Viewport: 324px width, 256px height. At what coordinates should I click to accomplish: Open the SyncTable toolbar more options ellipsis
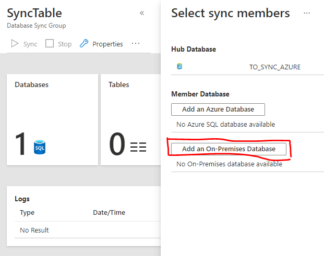(x=136, y=44)
